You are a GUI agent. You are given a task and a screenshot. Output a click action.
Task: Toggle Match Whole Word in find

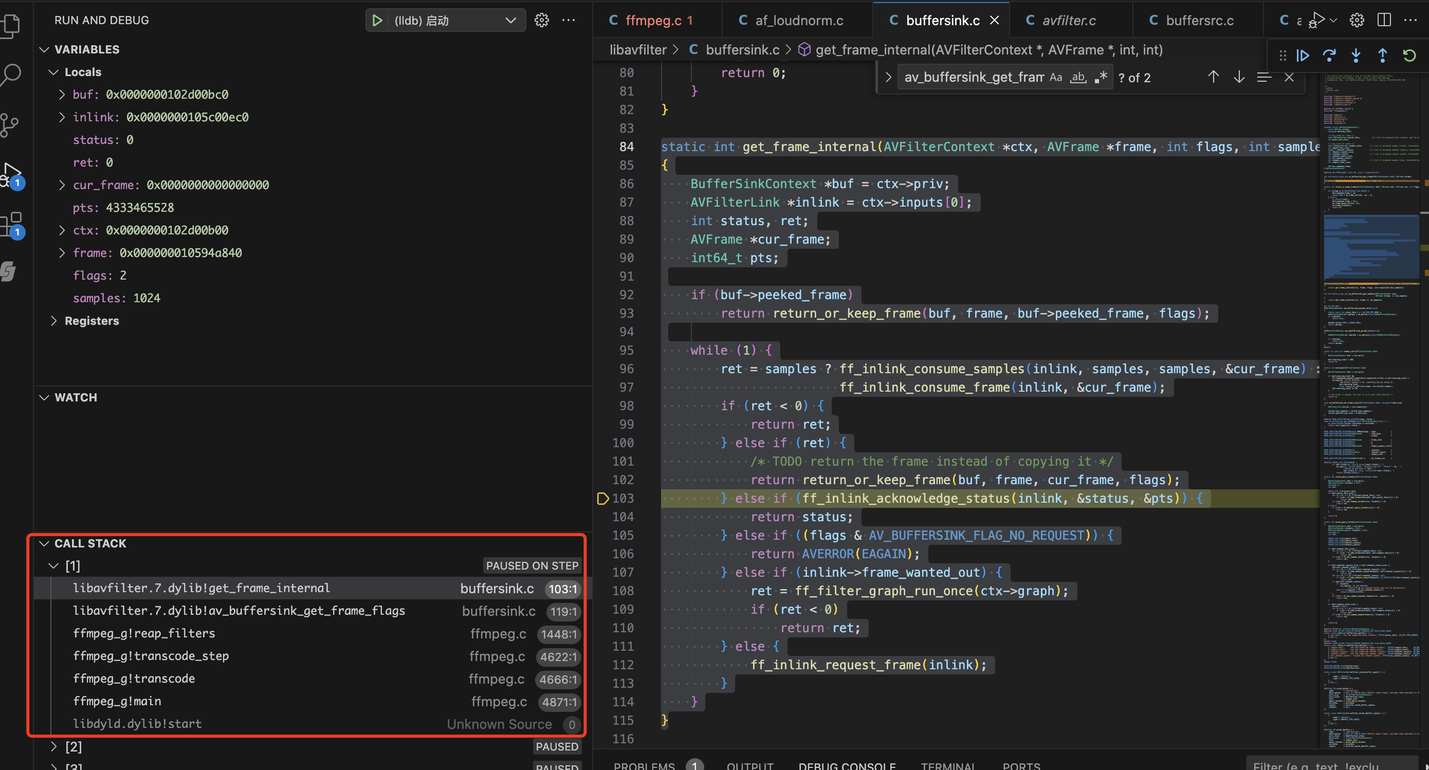pyautogui.click(x=1078, y=77)
